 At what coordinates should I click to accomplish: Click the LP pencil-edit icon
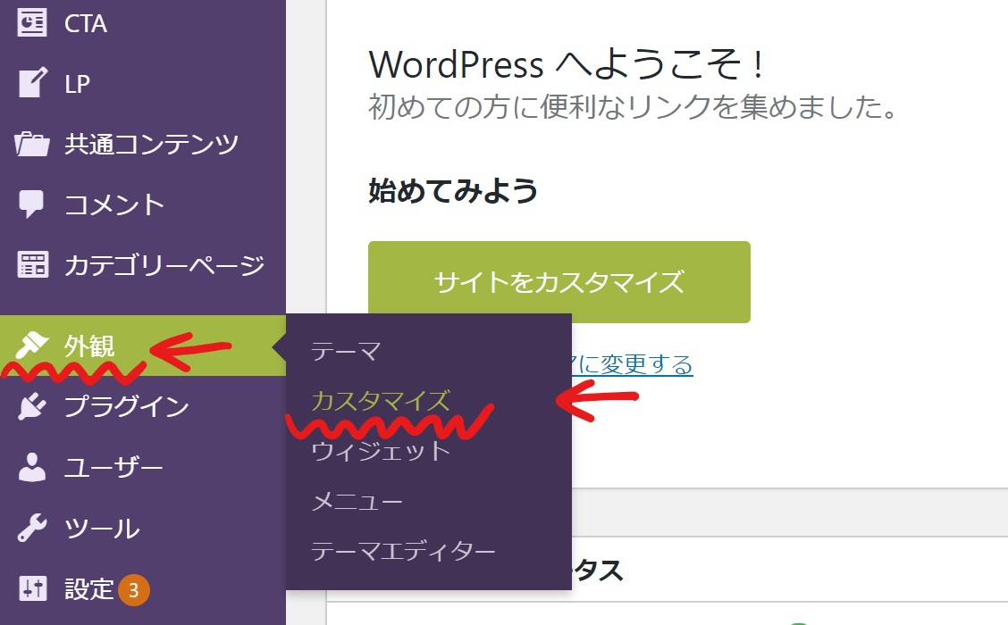point(32,84)
